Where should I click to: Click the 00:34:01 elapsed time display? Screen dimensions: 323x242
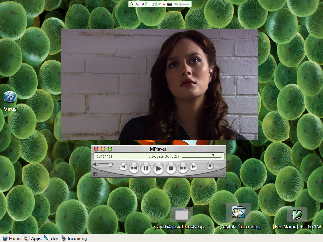(104, 156)
